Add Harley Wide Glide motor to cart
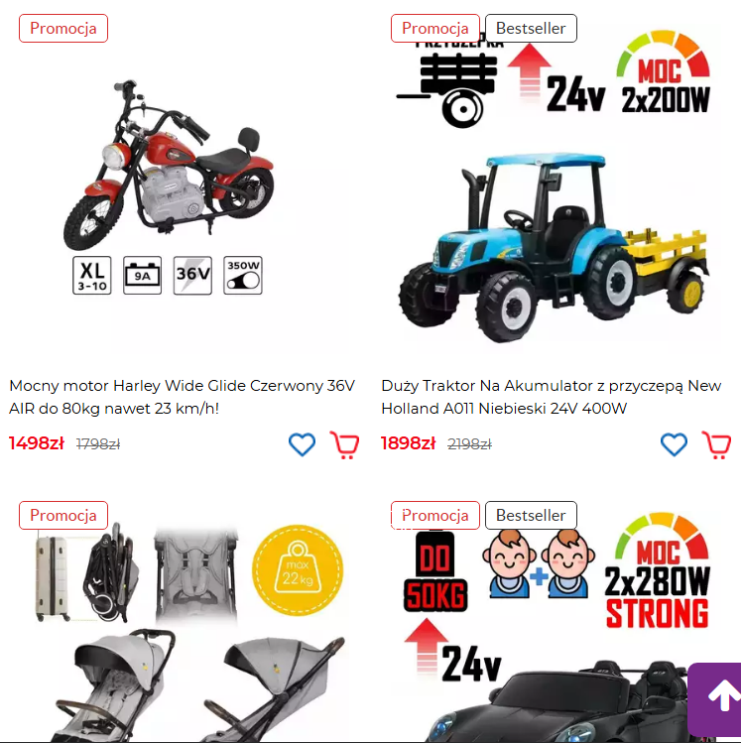 coord(344,445)
